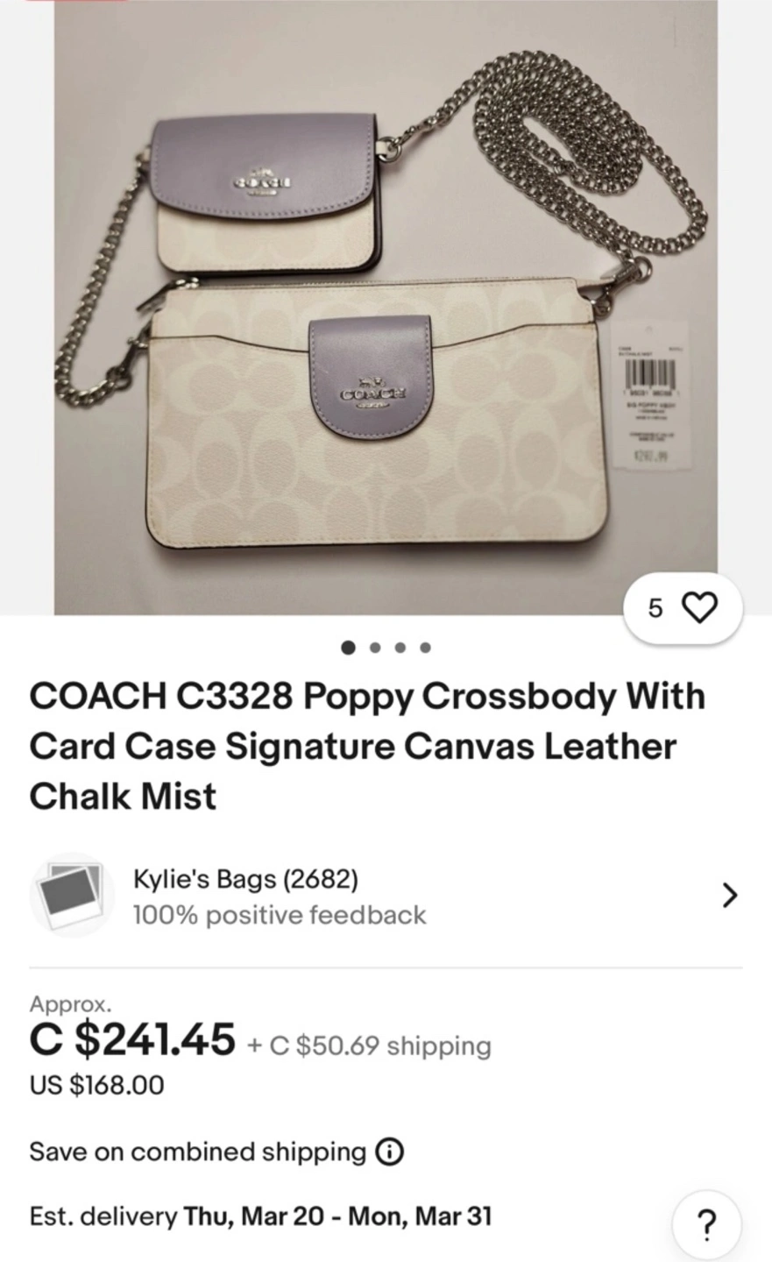Viewport: 772px width, 1262px height.
Task: Tap the C $50.69 shipping text
Action: [369, 1046]
